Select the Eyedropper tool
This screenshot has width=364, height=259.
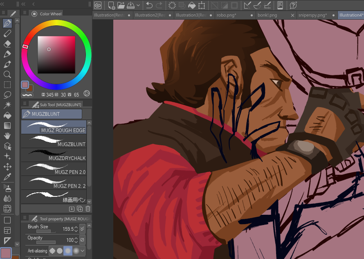(7, 177)
